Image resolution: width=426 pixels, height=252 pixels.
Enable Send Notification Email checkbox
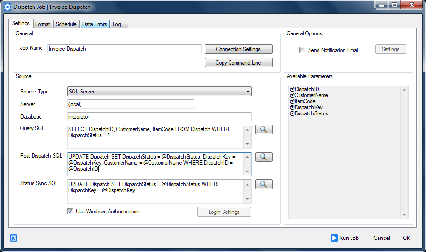tap(303, 50)
